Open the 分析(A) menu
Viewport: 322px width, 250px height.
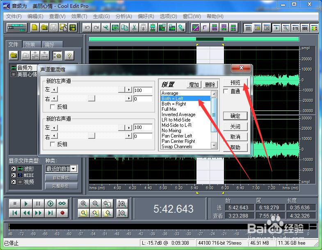[x=123, y=16]
